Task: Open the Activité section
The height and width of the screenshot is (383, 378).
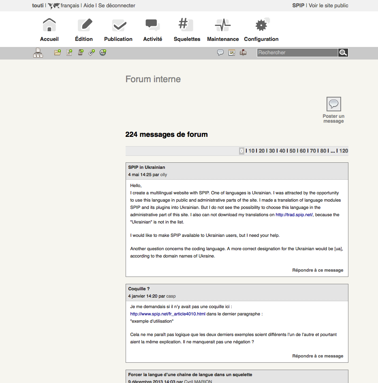Action: click(x=153, y=30)
